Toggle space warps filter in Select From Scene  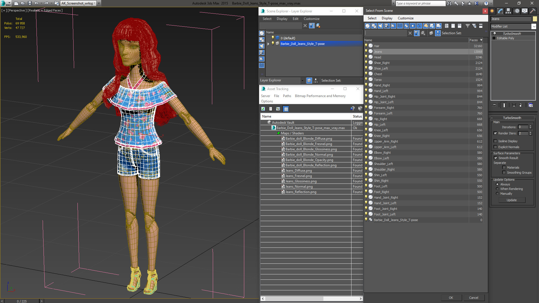400,26
